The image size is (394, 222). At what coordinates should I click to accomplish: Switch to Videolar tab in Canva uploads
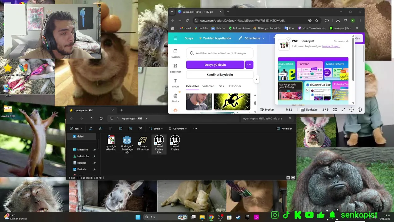[x=208, y=86]
